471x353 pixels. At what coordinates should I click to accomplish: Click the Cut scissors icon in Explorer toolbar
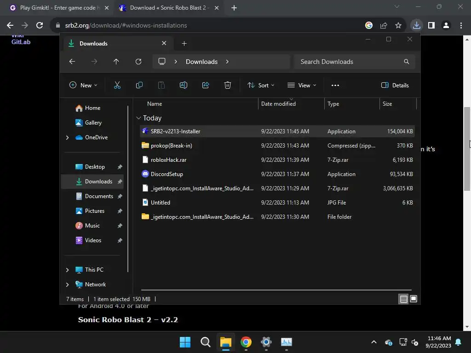pyautogui.click(x=117, y=85)
